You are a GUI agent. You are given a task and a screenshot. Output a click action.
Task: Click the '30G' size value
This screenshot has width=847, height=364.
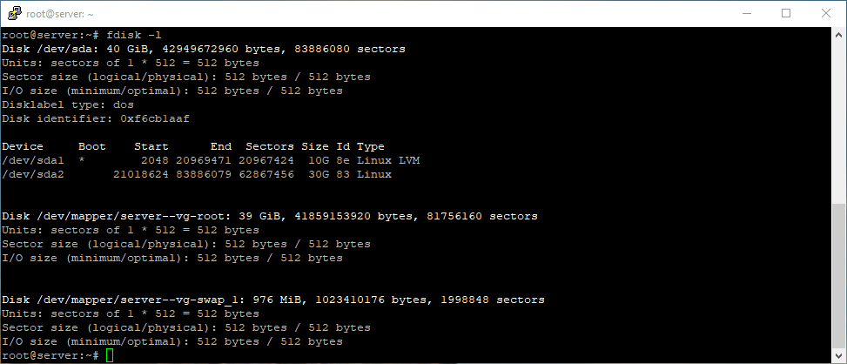tap(319, 174)
